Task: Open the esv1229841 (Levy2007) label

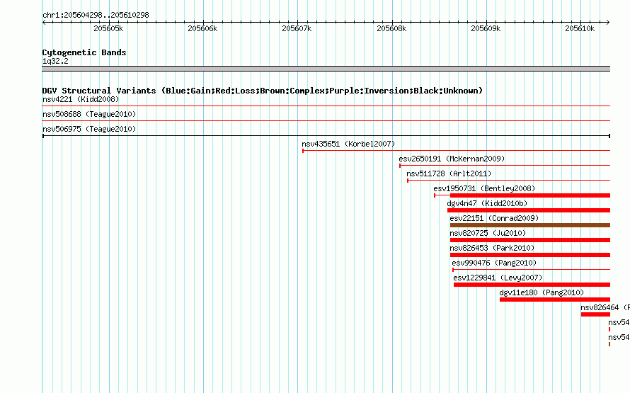Action: (498, 278)
